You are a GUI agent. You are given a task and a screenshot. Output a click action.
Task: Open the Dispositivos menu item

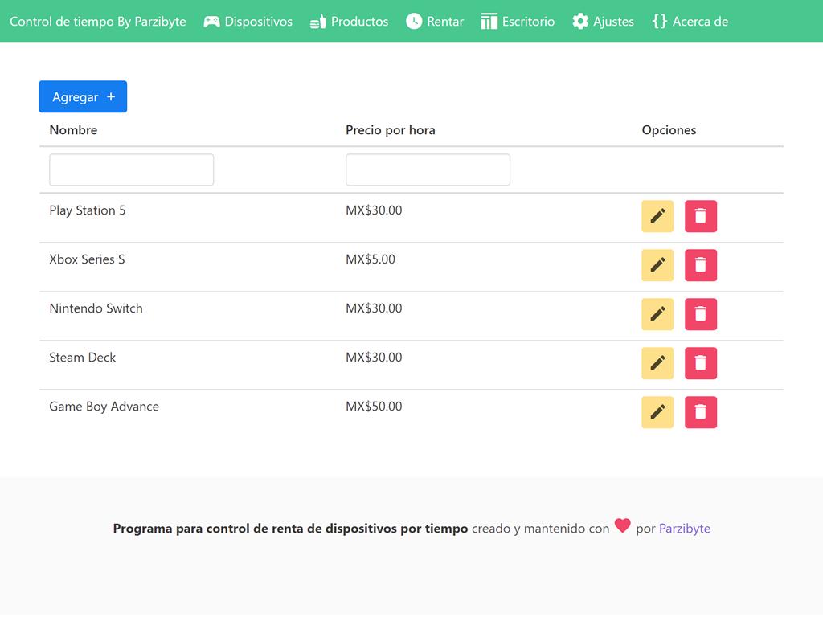(x=248, y=22)
